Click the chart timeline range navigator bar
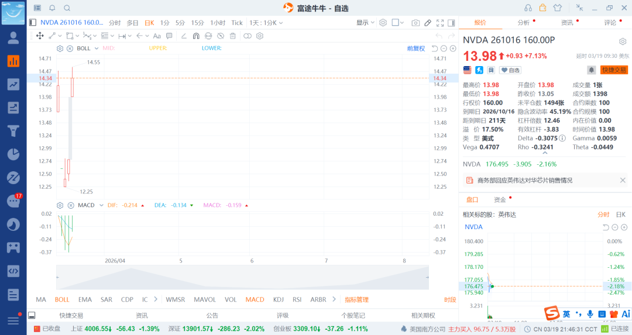632x335 pixels. coord(242,278)
